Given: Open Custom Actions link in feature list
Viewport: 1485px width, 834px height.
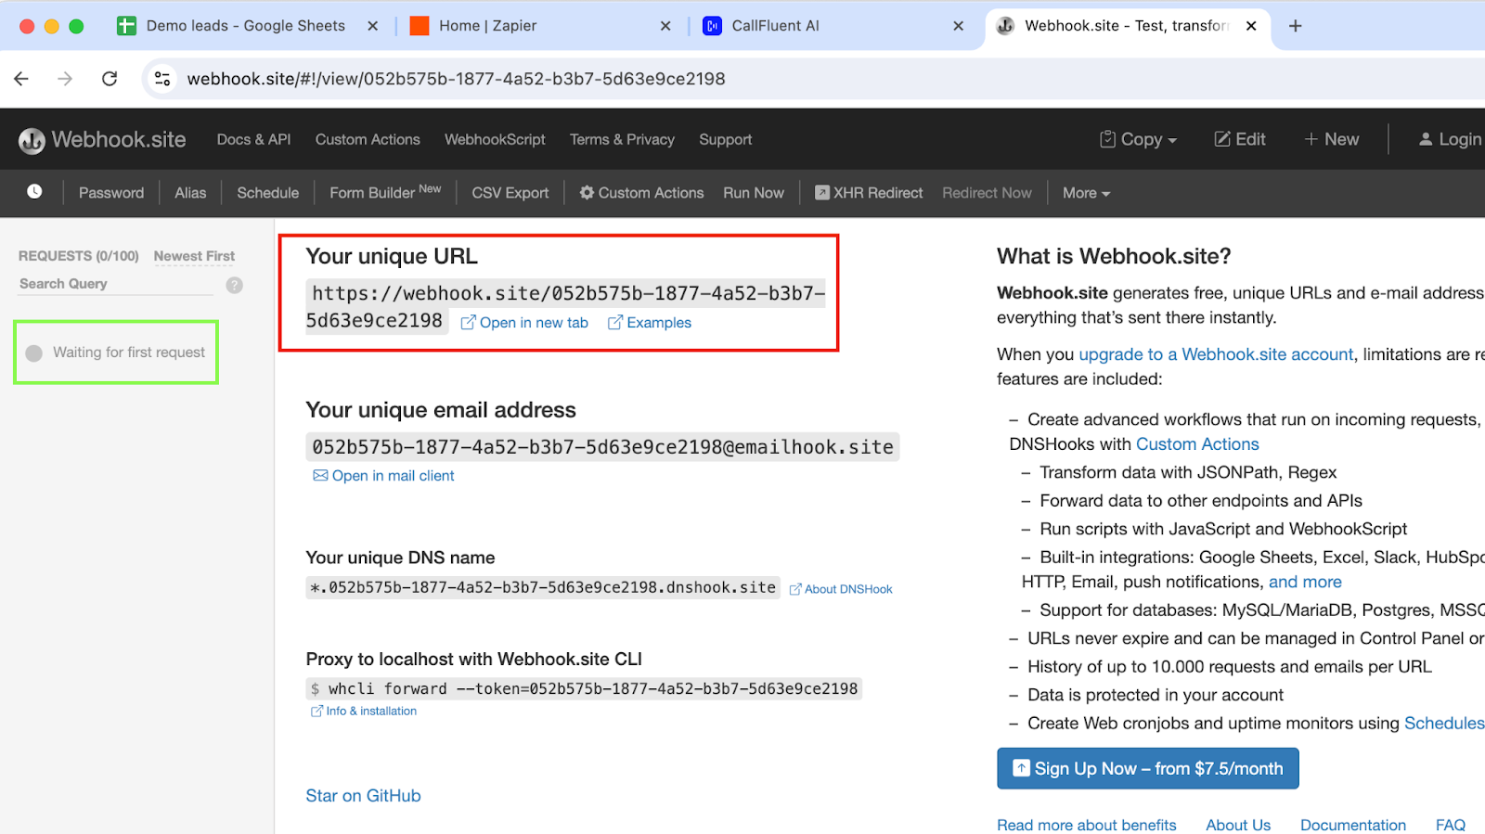Looking at the screenshot, I should 1197,444.
